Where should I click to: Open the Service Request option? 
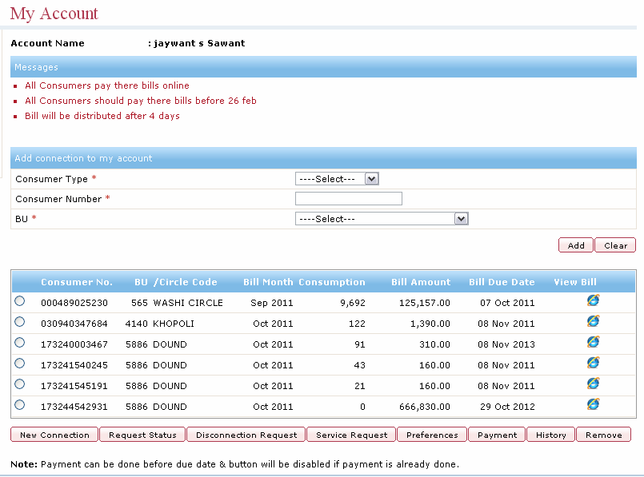pos(350,435)
